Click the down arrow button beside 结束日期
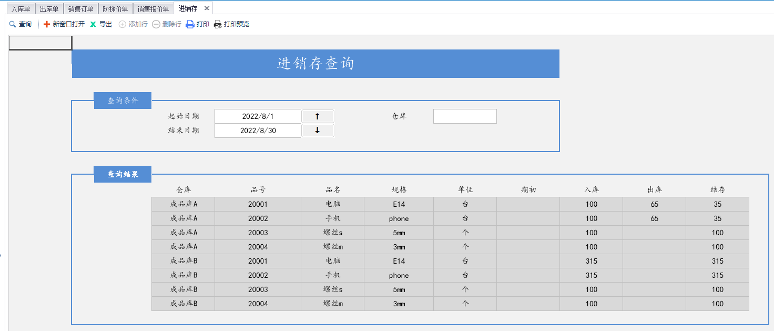The height and width of the screenshot is (331, 774). click(318, 131)
